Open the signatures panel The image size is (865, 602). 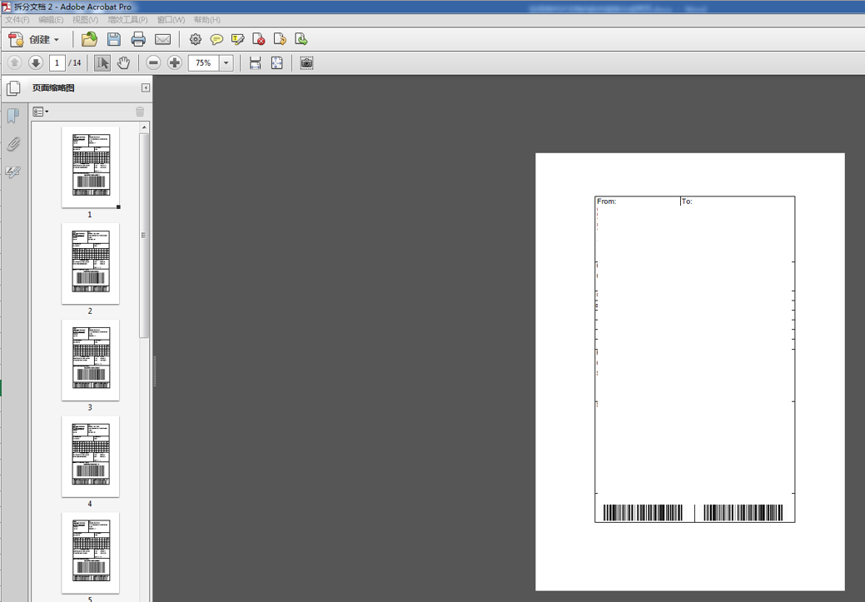pos(13,172)
